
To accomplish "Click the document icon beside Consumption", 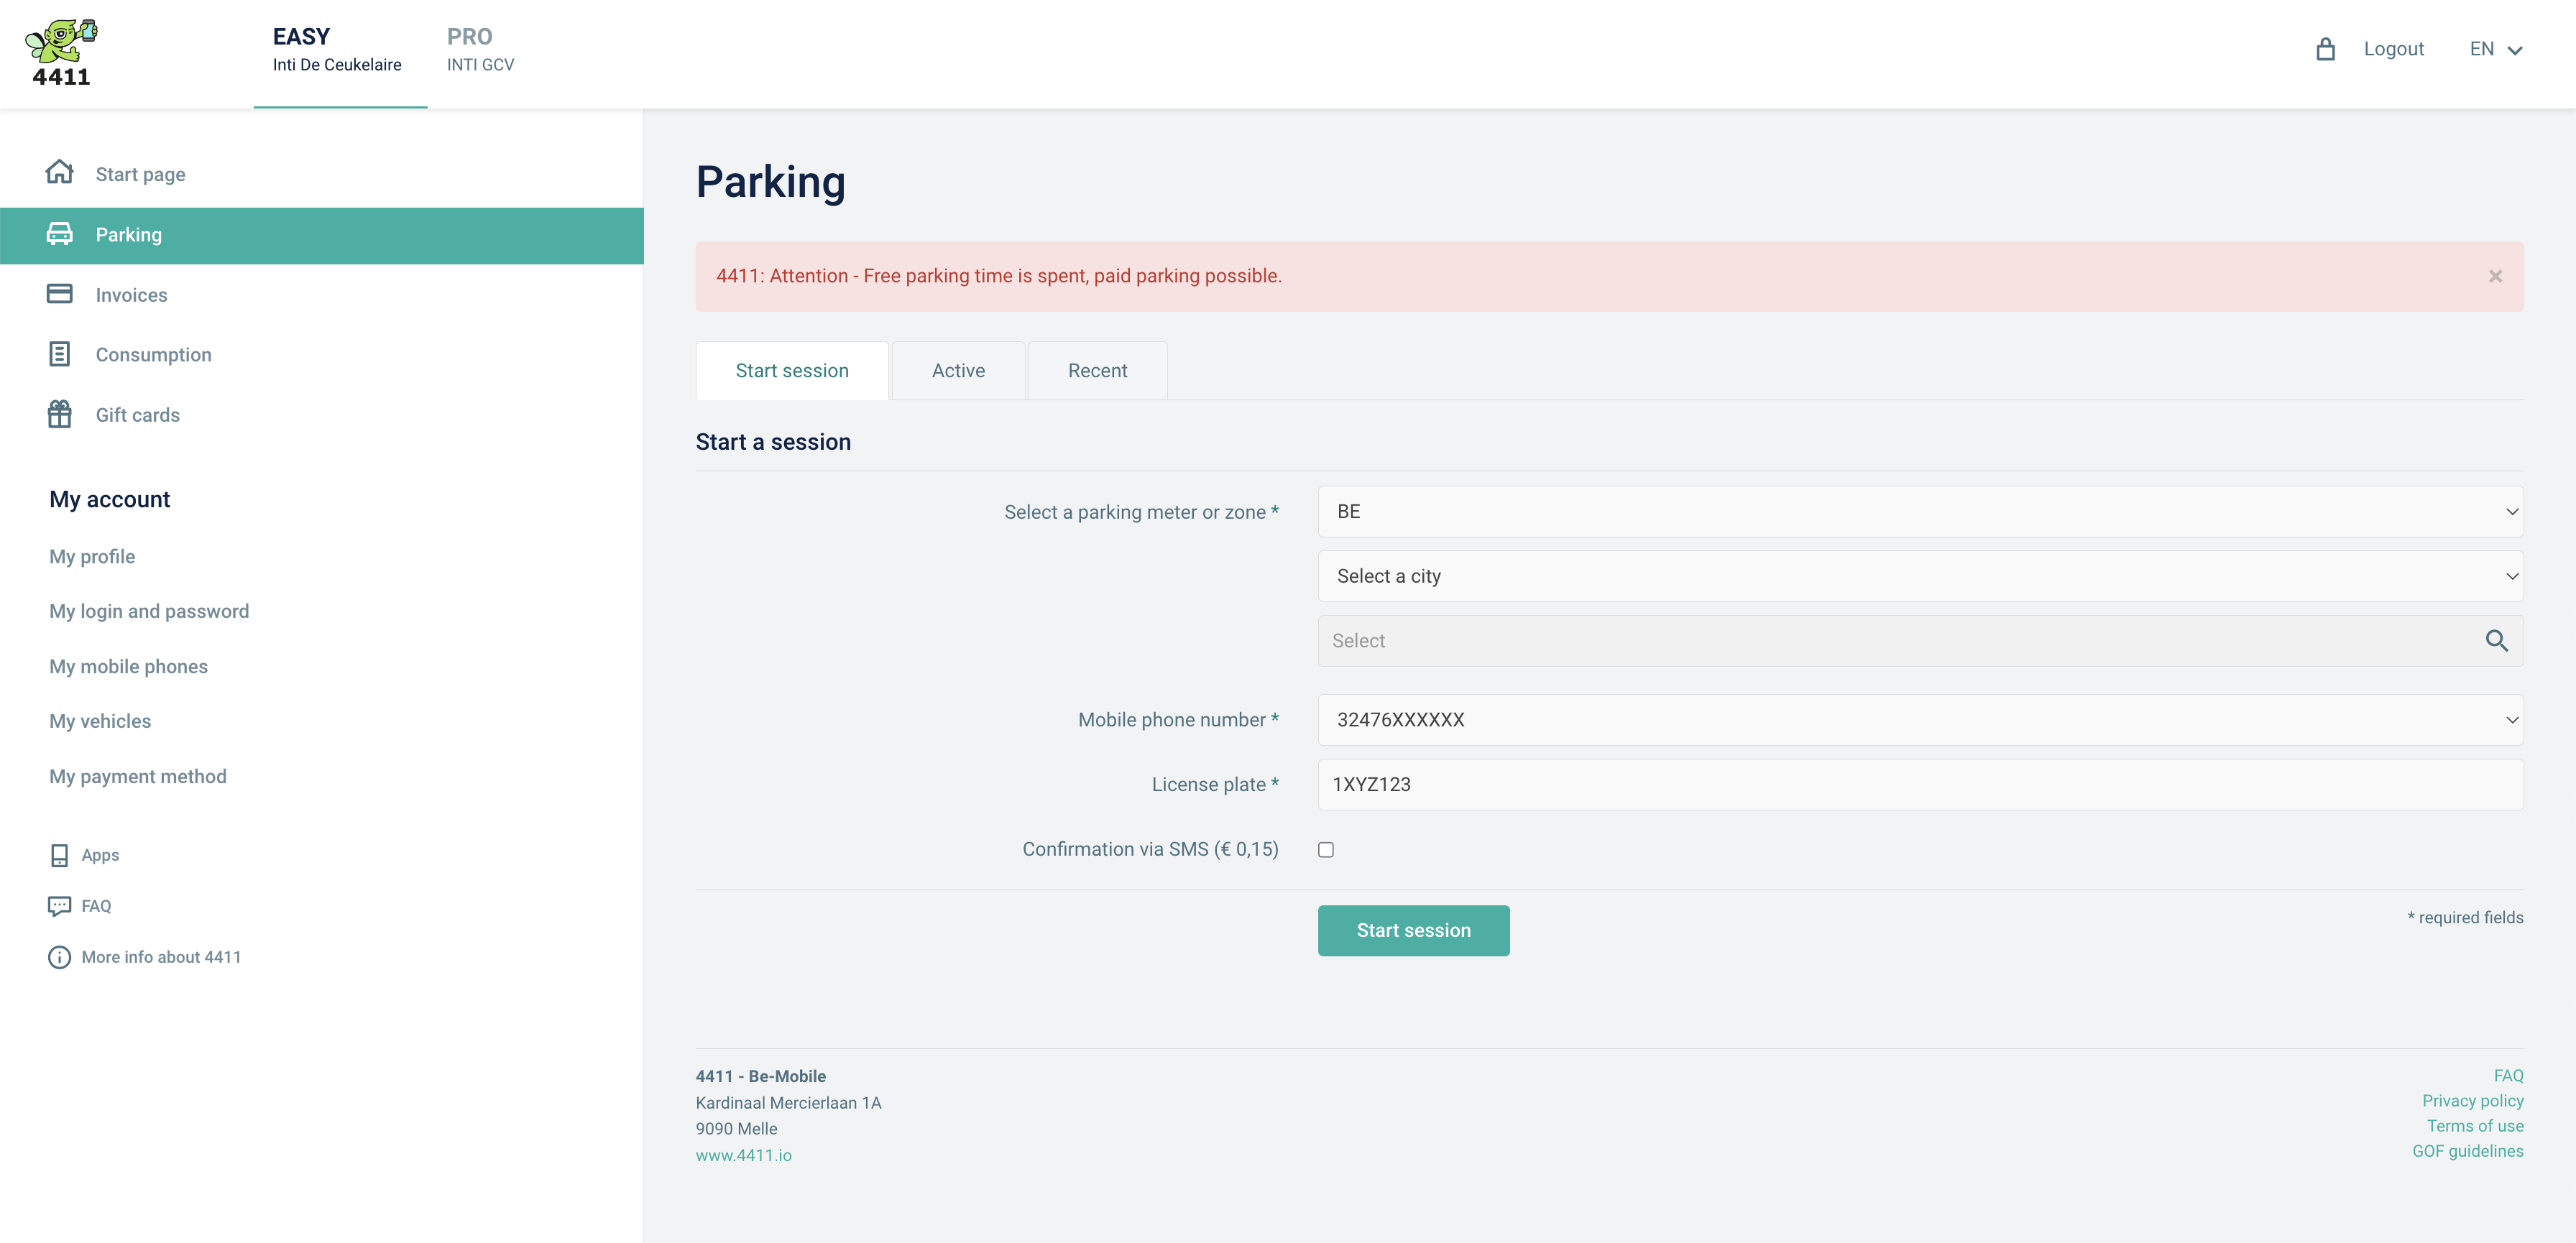I will (59, 354).
